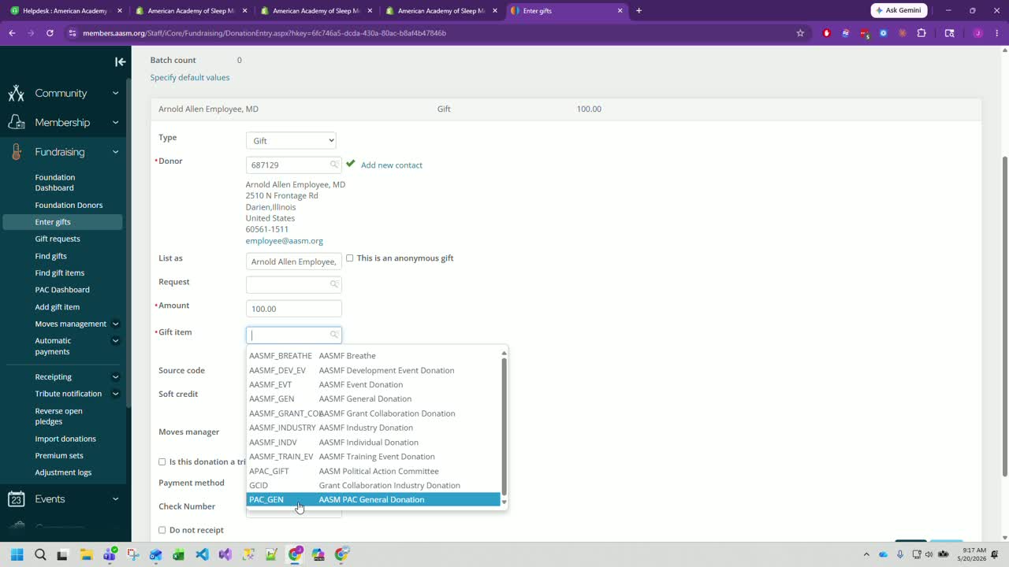Click Ask Gemini button
This screenshot has width=1009, height=567.
click(x=899, y=10)
